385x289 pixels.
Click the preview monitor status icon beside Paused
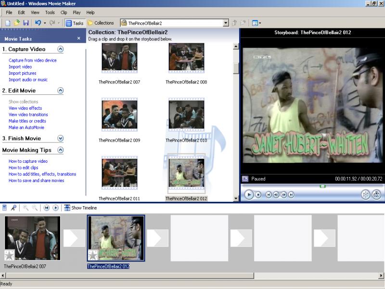[x=245, y=179]
